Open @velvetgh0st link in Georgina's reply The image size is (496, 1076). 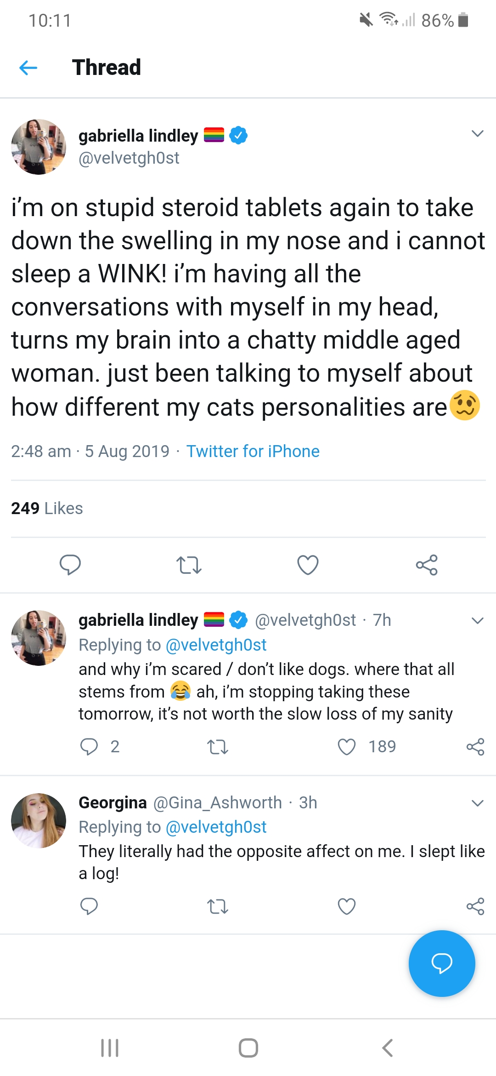(216, 827)
